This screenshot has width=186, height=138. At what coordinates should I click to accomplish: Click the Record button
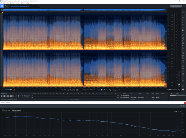[x=18, y=96]
